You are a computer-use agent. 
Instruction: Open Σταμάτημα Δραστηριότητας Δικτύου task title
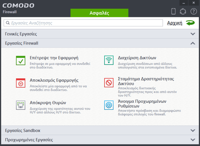pos(146,81)
